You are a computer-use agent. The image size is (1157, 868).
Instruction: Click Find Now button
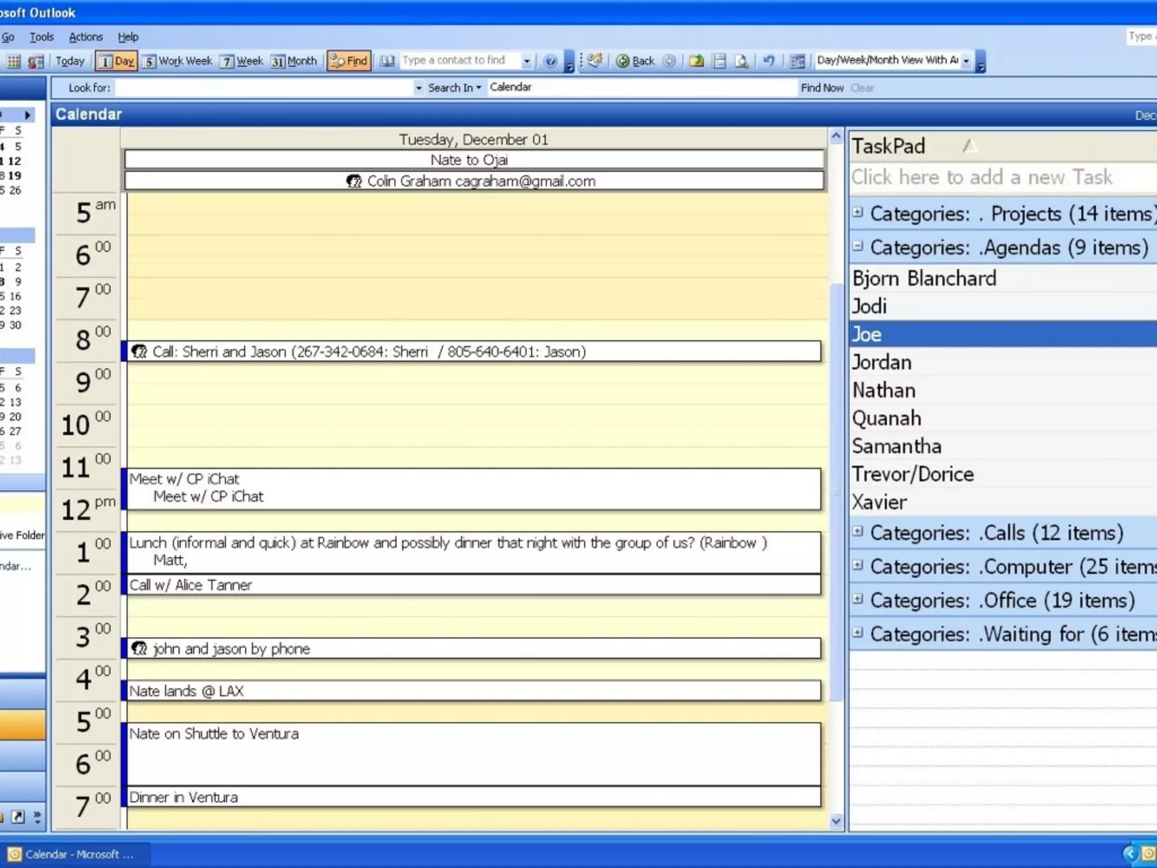tap(821, 88)
